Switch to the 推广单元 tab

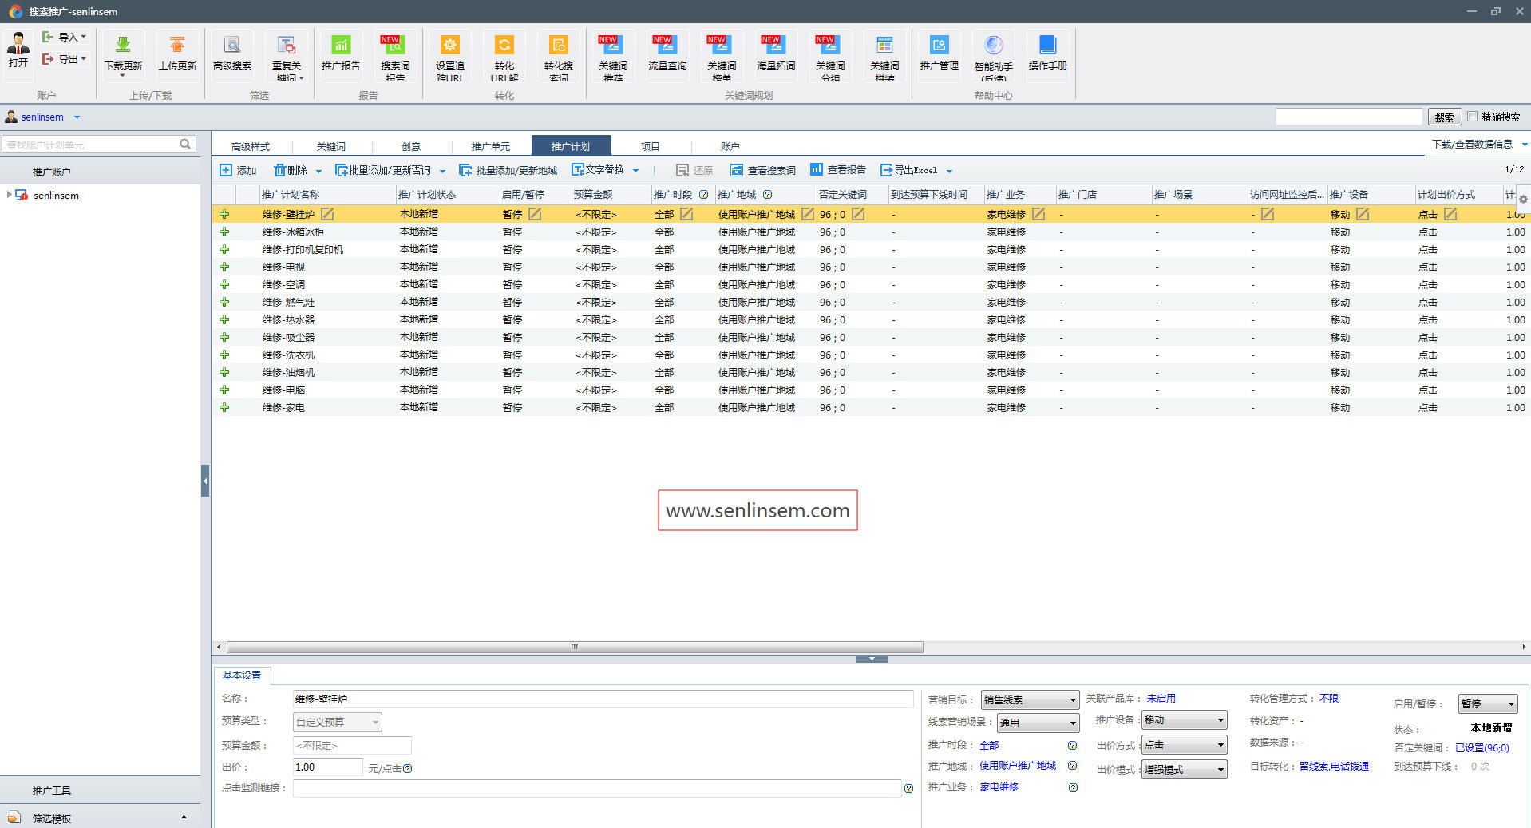[x=490, y=146]
